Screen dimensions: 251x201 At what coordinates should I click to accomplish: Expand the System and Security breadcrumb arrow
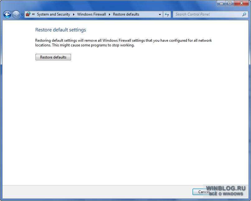[x=73, y=14]
